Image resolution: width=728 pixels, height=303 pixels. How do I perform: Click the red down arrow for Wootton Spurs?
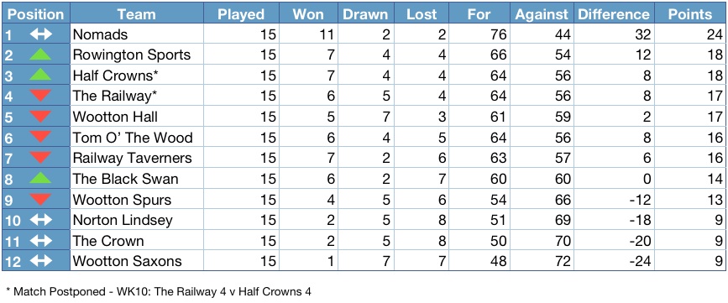pos(41,200)
